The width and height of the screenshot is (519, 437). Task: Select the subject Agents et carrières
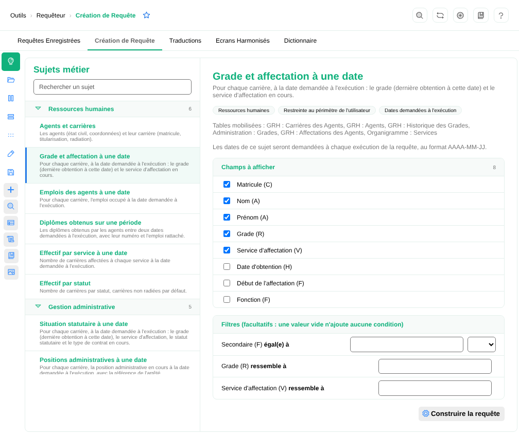[x=113, y=132]
